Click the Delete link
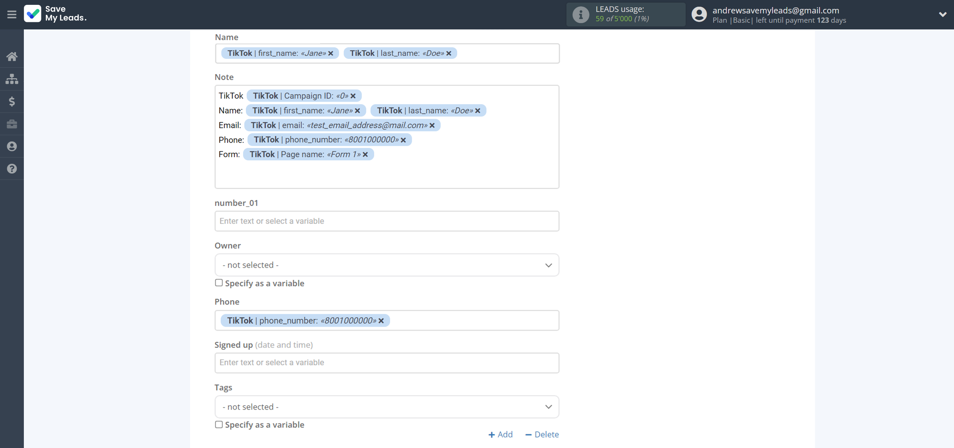The width and height of the screenshot is (954, 448). 542,434
